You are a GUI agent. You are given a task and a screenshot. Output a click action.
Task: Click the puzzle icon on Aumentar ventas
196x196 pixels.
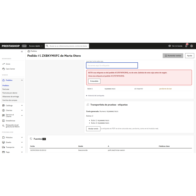tap(166, 56)
